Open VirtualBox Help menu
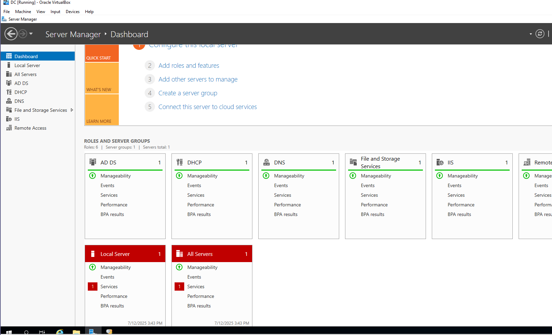 [89, 11]
